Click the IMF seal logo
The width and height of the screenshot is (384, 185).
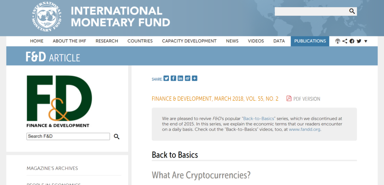[x=46, y=17]
